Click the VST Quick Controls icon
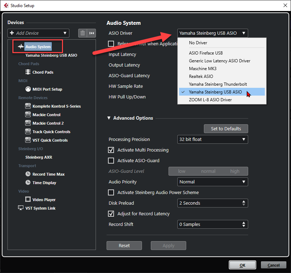291x273 pixels. (28, 140)
